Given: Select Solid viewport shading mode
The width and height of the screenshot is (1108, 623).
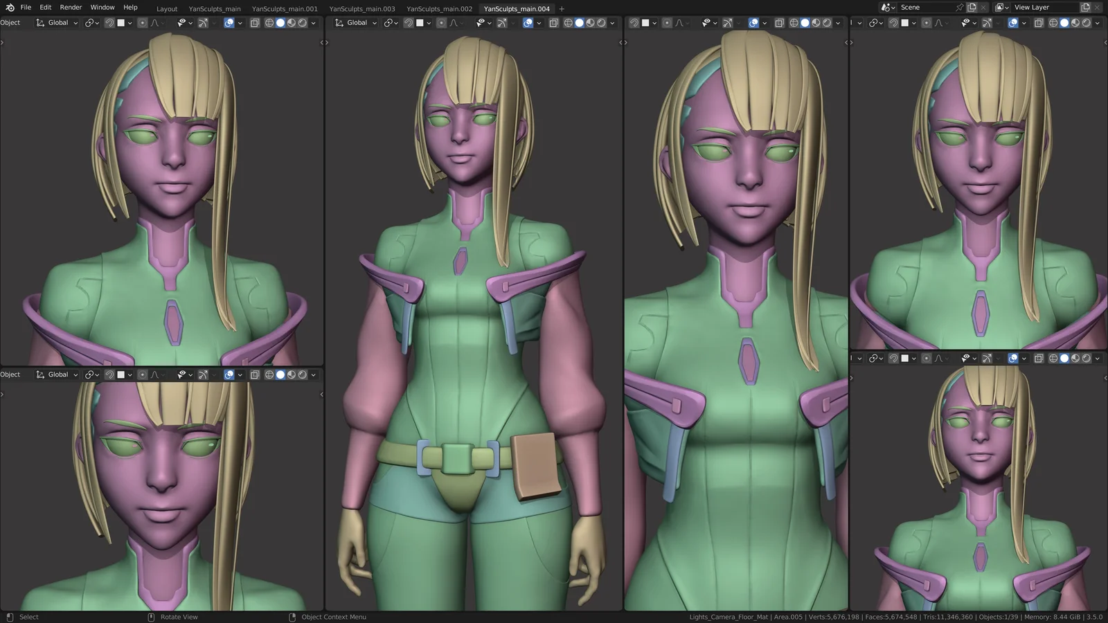Looking at the screenshot, I should tap(280, 22).
